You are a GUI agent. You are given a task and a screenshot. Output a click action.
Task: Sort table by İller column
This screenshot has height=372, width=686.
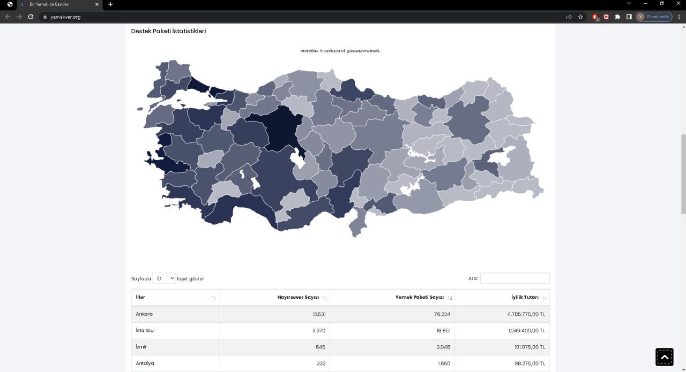click(x=175, y=298)
